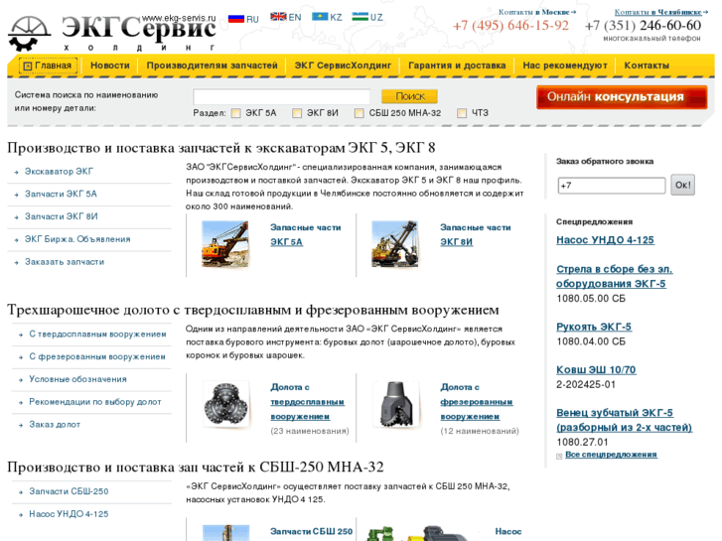
Task: Open ЭКГ СервисХолдинг menu item
Action: (x=343, y=66)
